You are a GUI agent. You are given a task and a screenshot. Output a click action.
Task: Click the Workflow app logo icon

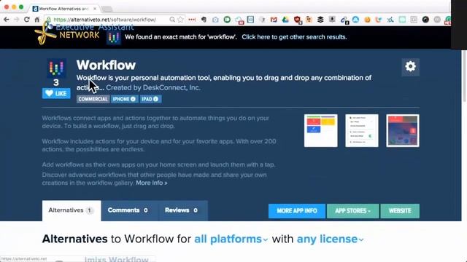tap(56, 68)
